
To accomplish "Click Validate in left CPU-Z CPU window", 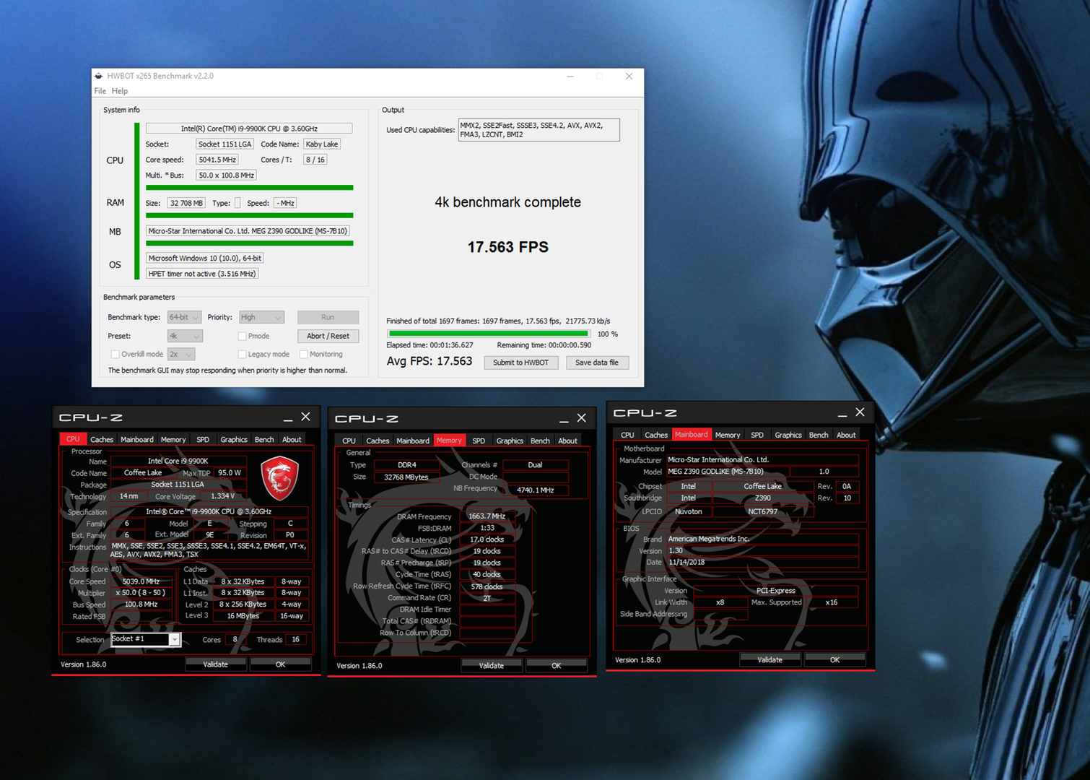I will [215, 664].
